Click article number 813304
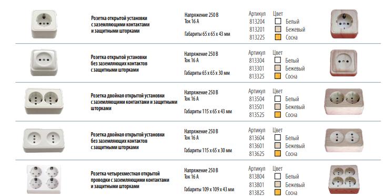Image resolution: width=384 pixels, height=196 pixels. [257, 61]
